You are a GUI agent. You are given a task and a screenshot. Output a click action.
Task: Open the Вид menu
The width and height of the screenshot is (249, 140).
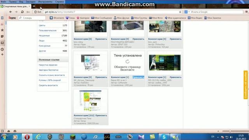(x=21, y=2)
